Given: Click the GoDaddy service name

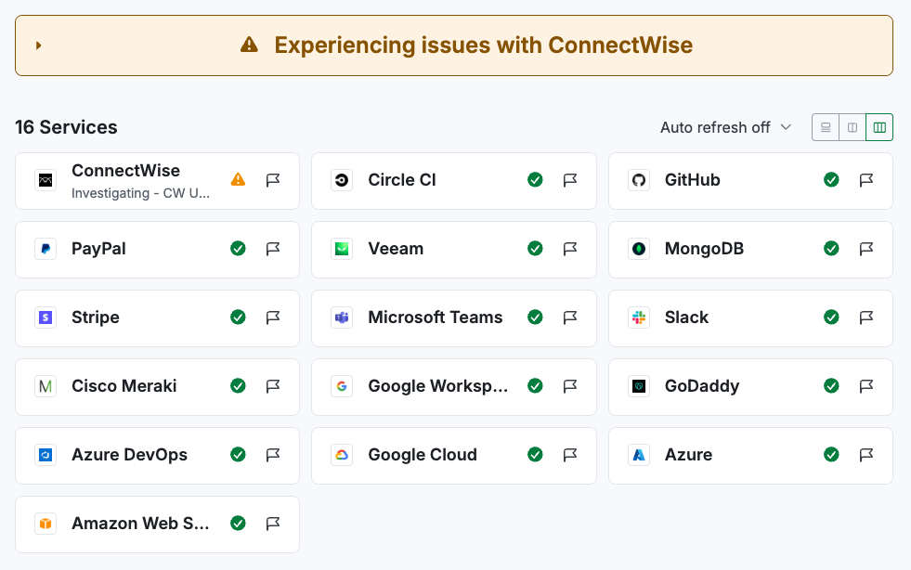Looking at the screenshot, I should coord(702,386).
